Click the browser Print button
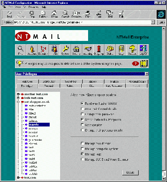The width and height of the screenshot is (167, 182). pyautogui.click(x=88, y=15)
